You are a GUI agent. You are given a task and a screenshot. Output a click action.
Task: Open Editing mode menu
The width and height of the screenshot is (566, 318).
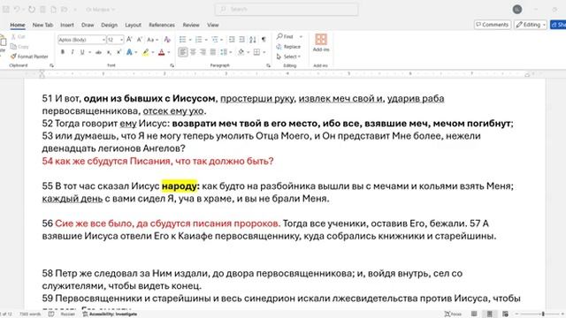(x=531, y=25)
